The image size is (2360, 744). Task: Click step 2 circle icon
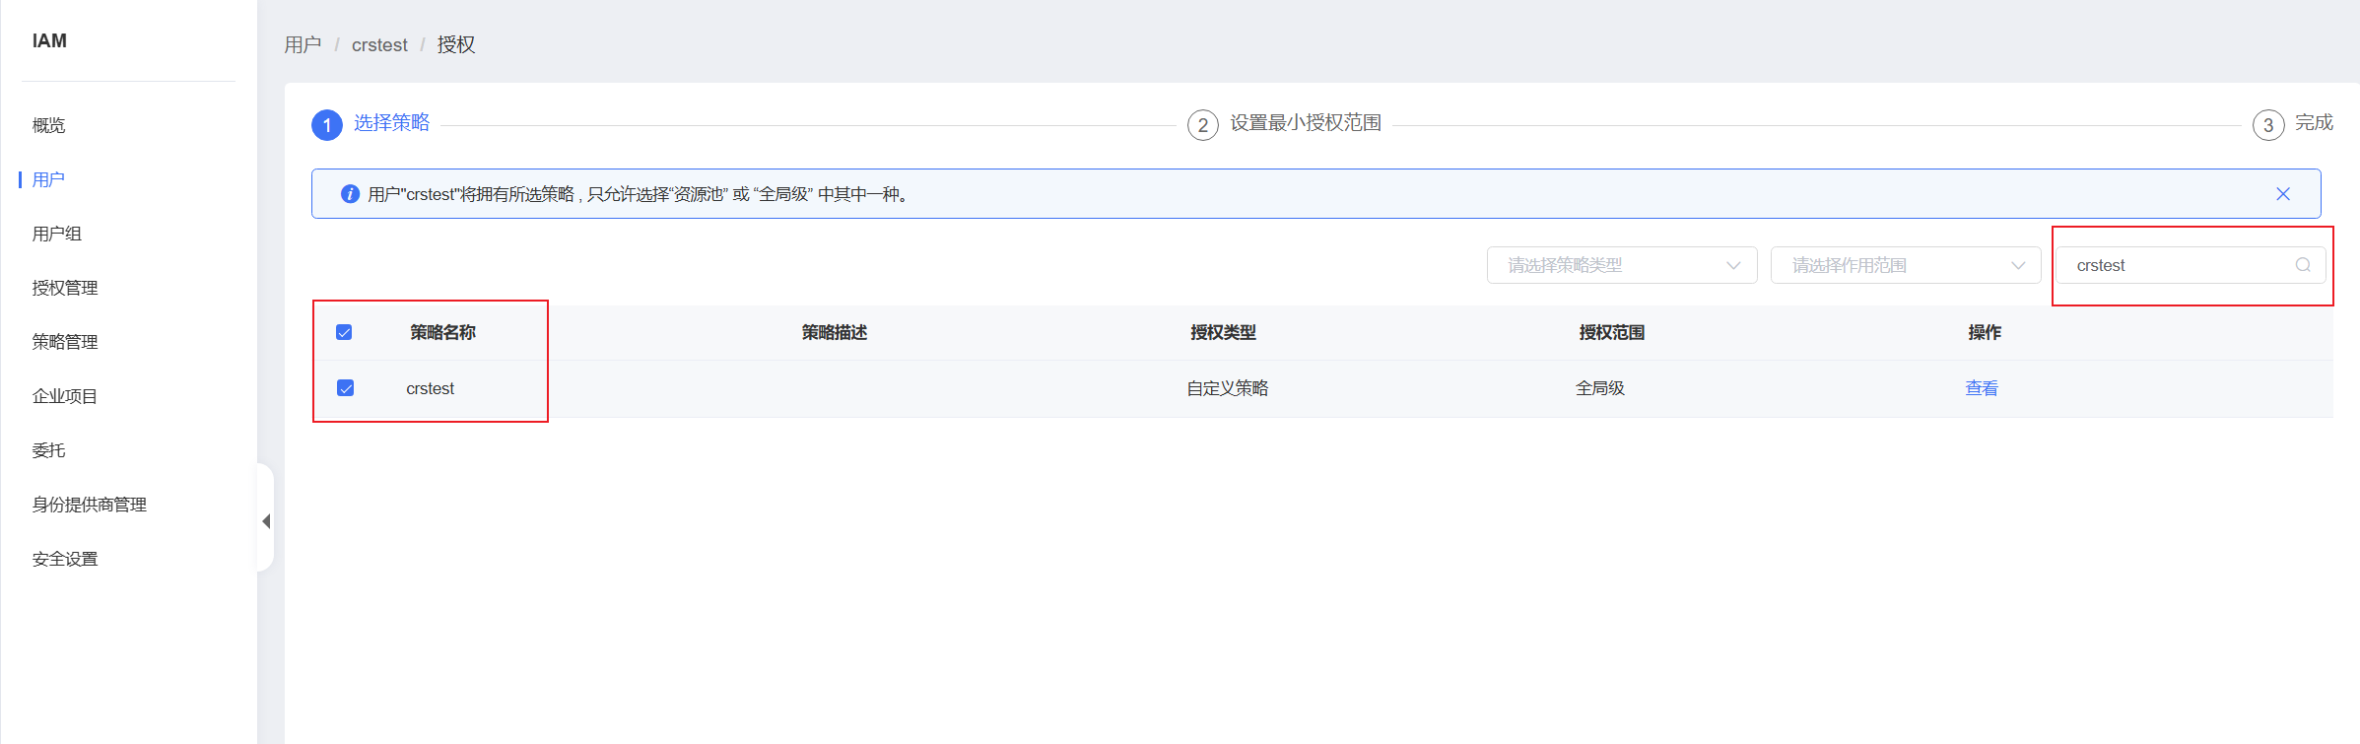[1202, 125]
